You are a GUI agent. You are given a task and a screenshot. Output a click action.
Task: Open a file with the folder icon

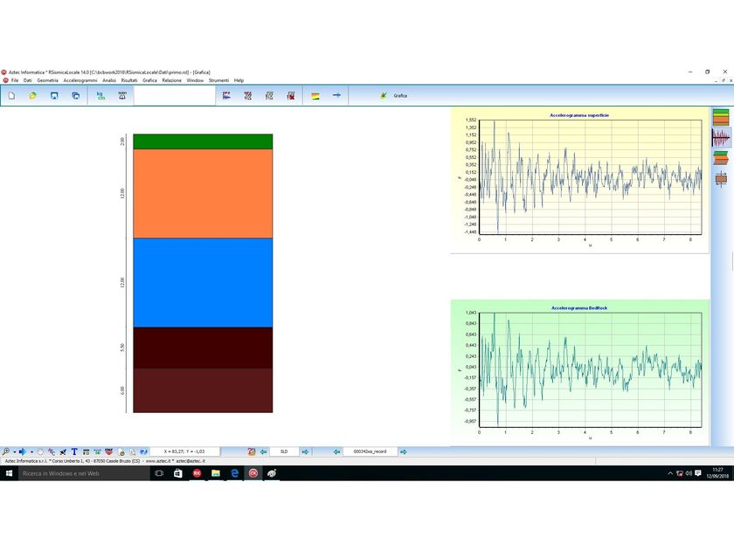33,95
